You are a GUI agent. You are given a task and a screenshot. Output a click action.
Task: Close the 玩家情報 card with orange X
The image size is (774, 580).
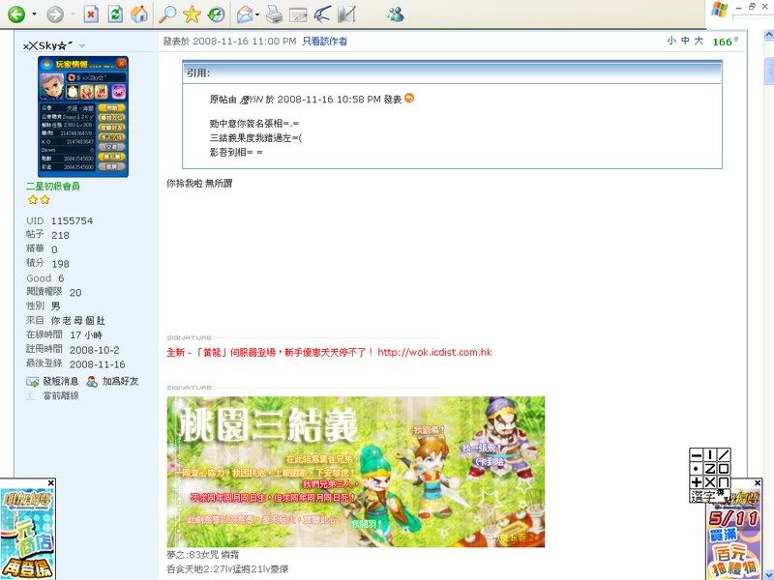122,63
